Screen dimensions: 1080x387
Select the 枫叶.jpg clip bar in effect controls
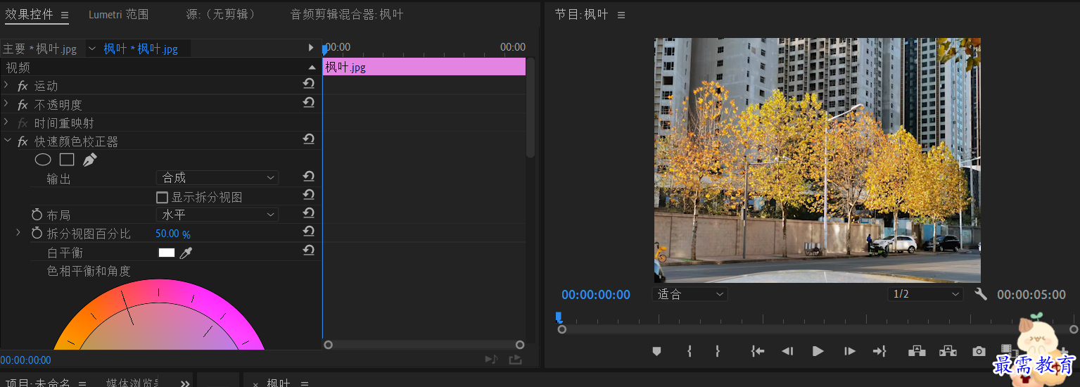coord(424,67)
